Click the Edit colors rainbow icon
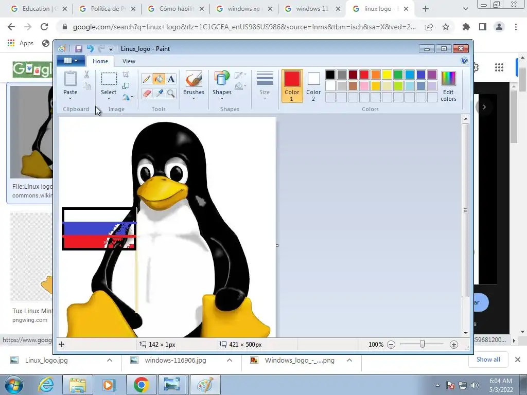The image size is (527, 395). pos(448,79)
